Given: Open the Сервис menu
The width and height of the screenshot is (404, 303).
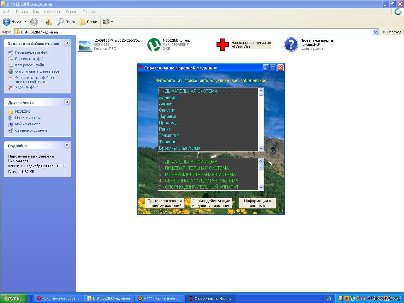Looking at the screenshot, I should tap(72, 12).
